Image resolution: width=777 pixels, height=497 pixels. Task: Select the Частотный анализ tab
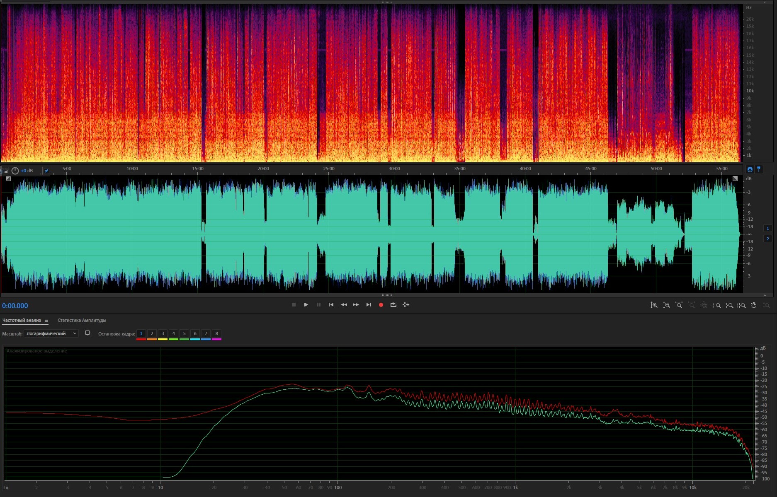pos(22,320)
